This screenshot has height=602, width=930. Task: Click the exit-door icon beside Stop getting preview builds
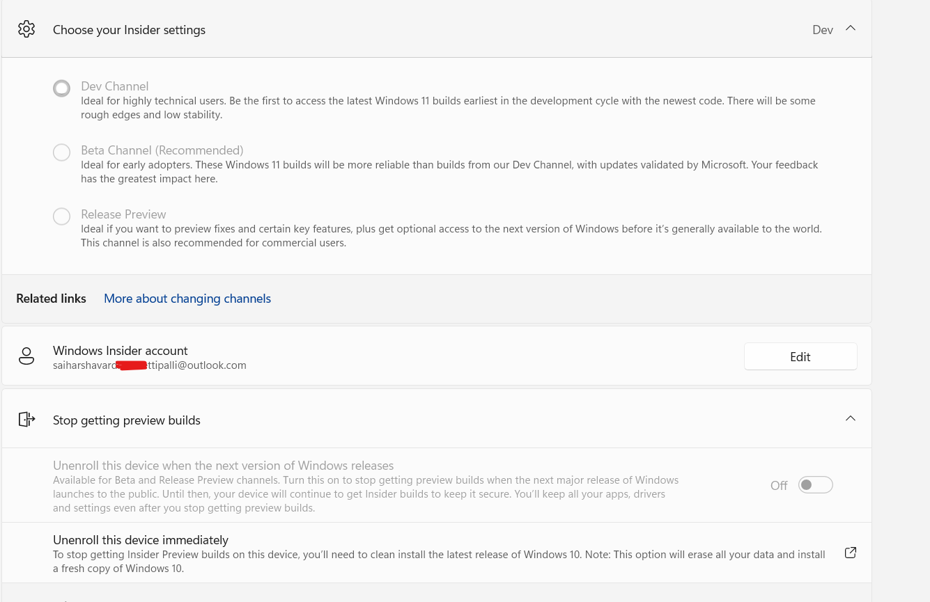[26, 419]
